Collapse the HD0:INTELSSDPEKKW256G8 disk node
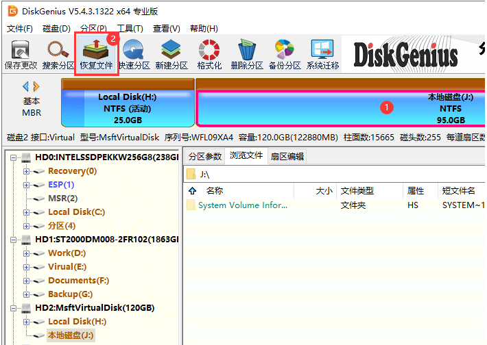The height and width of the screenshot is (345, 487). pos(14,157)
